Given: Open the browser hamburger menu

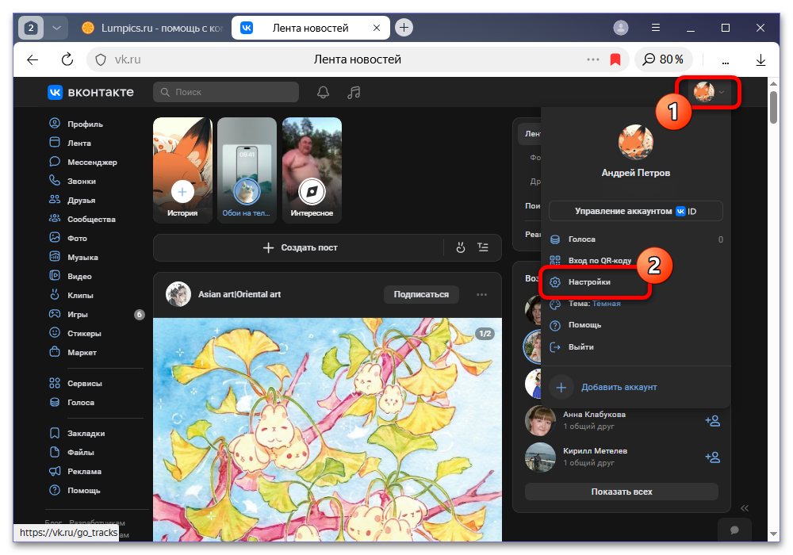Looking at the screenshot, I should [656, 28].
